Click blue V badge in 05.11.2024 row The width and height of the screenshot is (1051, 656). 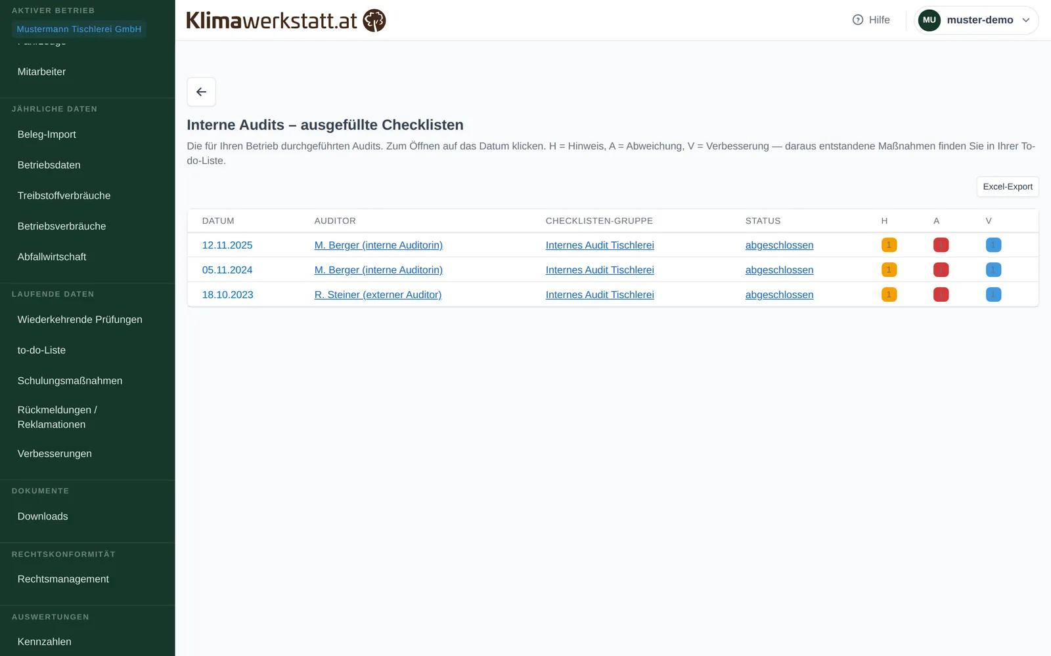(993, 270)
